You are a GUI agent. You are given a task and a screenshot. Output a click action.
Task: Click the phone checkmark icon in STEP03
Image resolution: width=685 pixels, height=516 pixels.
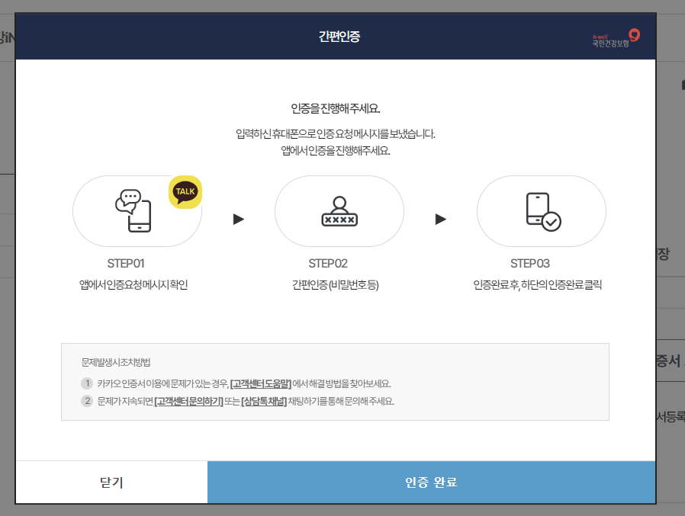point(543,212)
